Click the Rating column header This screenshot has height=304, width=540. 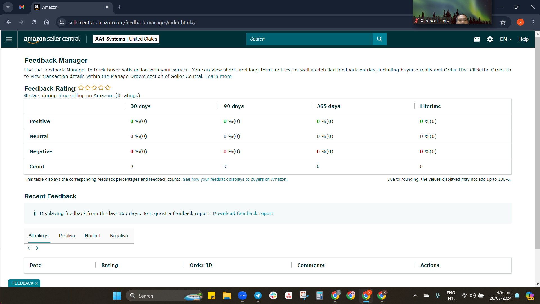pyautogui.click(x=110, y=265)
